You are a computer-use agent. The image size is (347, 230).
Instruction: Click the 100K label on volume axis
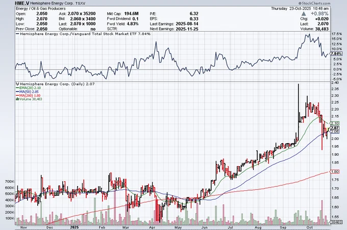tap(10, 218)
